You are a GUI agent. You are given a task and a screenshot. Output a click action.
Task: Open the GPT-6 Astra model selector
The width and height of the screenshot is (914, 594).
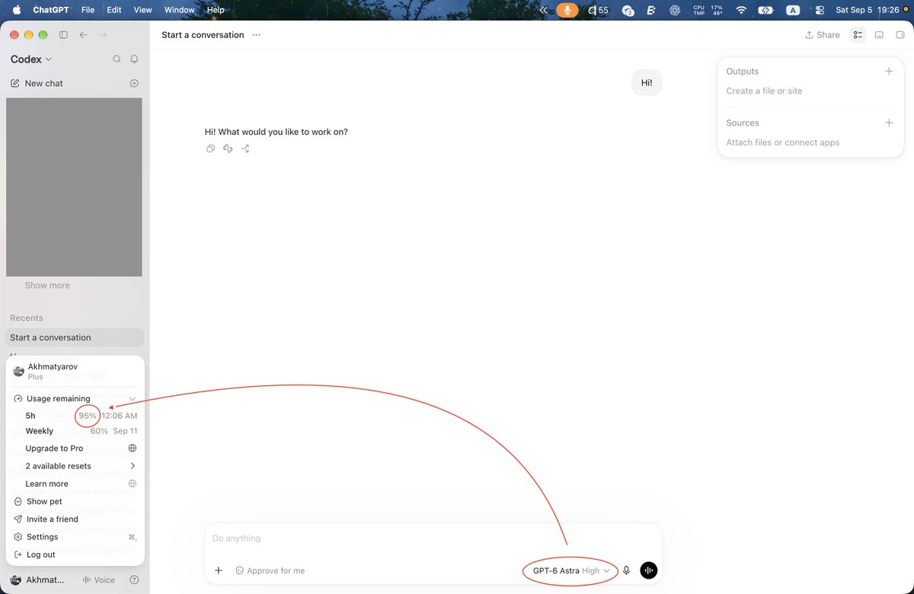(571, 570)
